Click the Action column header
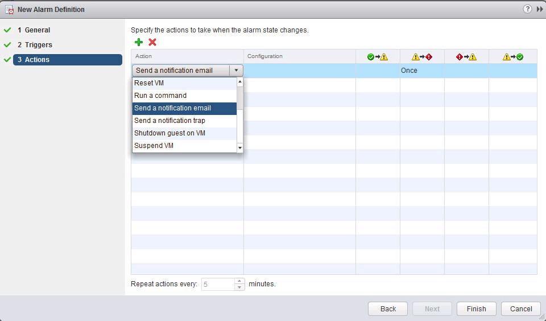 click(x=187, y=56)
